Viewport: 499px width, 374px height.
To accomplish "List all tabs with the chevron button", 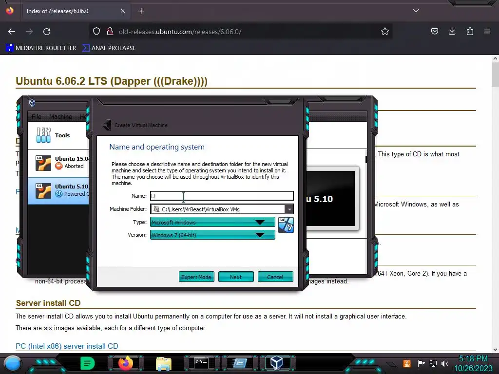I will [416, 11].
